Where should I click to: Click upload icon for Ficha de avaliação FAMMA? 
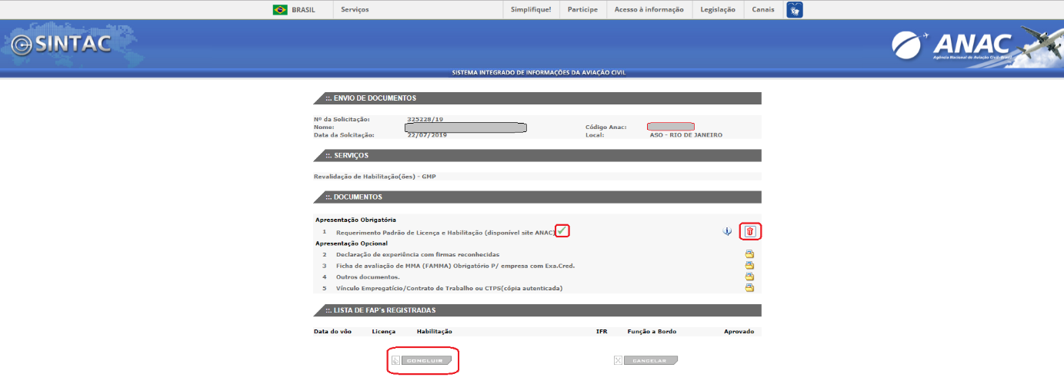point(749,266)
